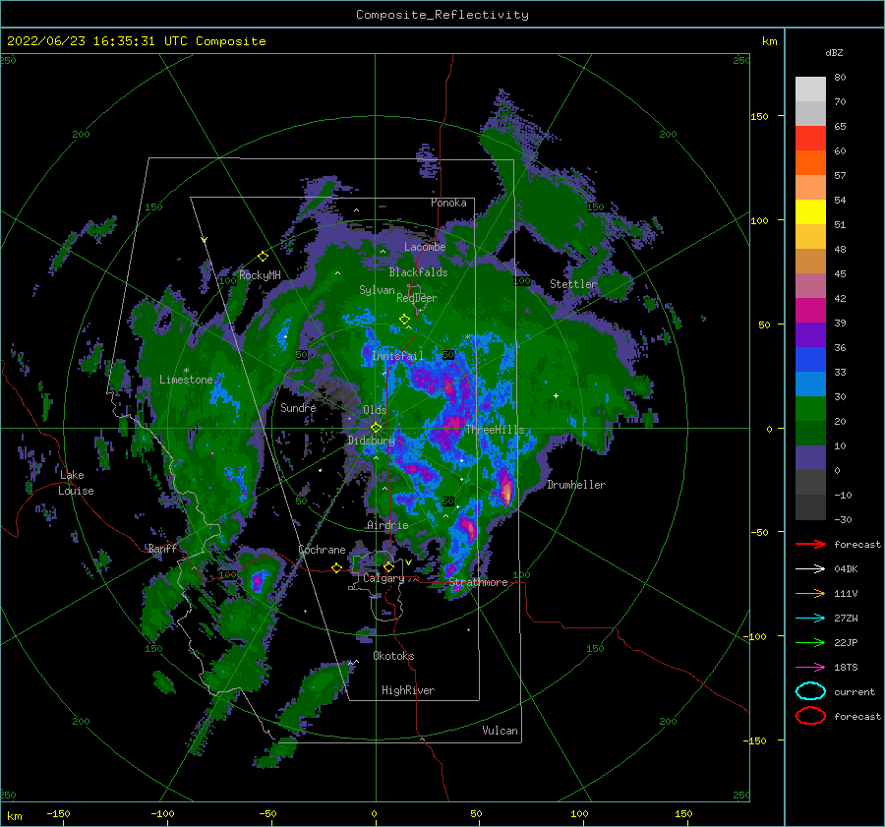Click the red forecast ellipse symbol
The width and height of the screenshot is (885, 827).
(x=810, y=716)
